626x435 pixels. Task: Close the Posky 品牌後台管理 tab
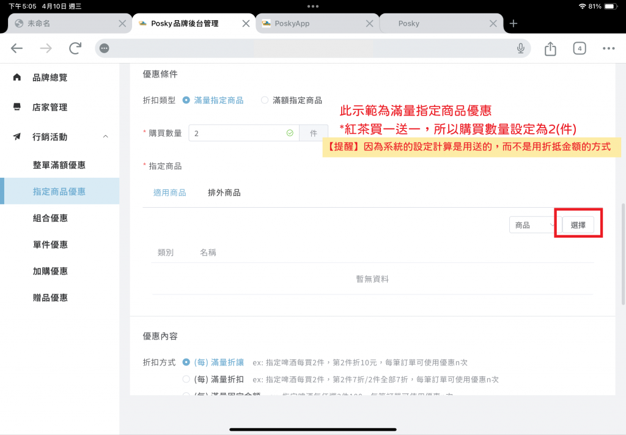tap(246, 24)
